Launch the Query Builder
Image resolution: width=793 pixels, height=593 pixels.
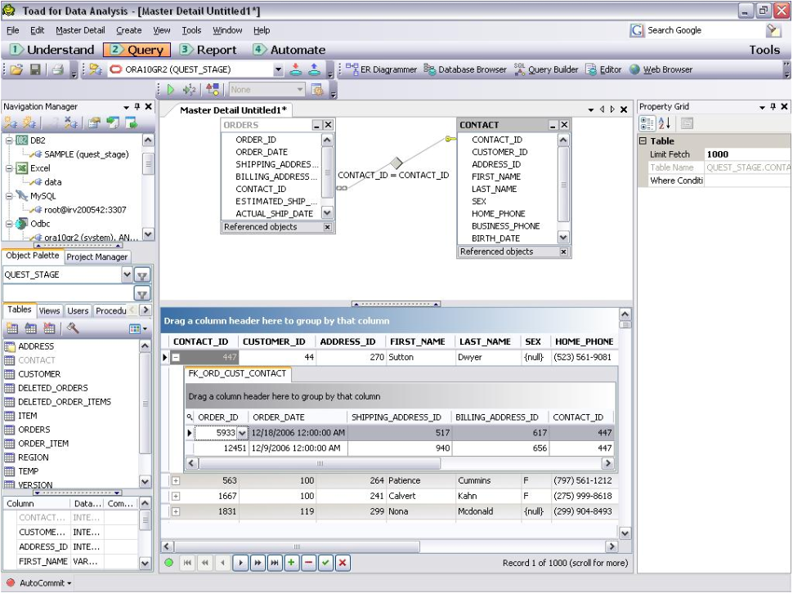tap(546, 69)
